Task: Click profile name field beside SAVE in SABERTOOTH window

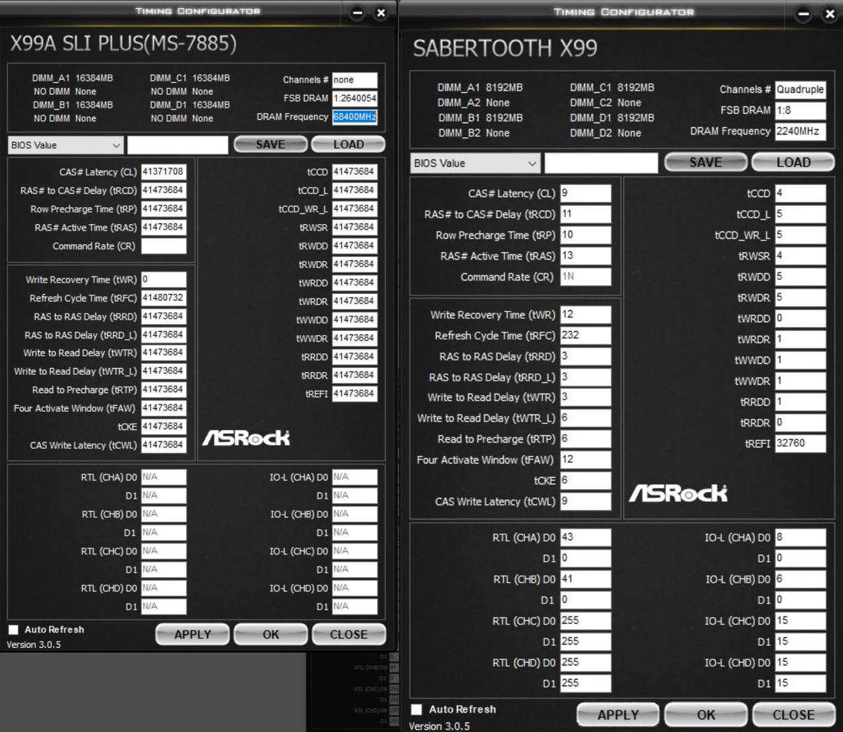Action: pyautogui.click(x=601, y=163)
